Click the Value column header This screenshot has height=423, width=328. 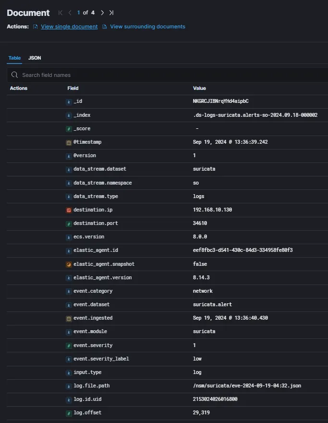[x=199, y=88]
